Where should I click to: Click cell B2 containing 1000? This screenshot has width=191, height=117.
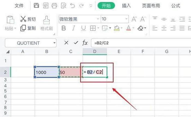(x=47, y=72)
